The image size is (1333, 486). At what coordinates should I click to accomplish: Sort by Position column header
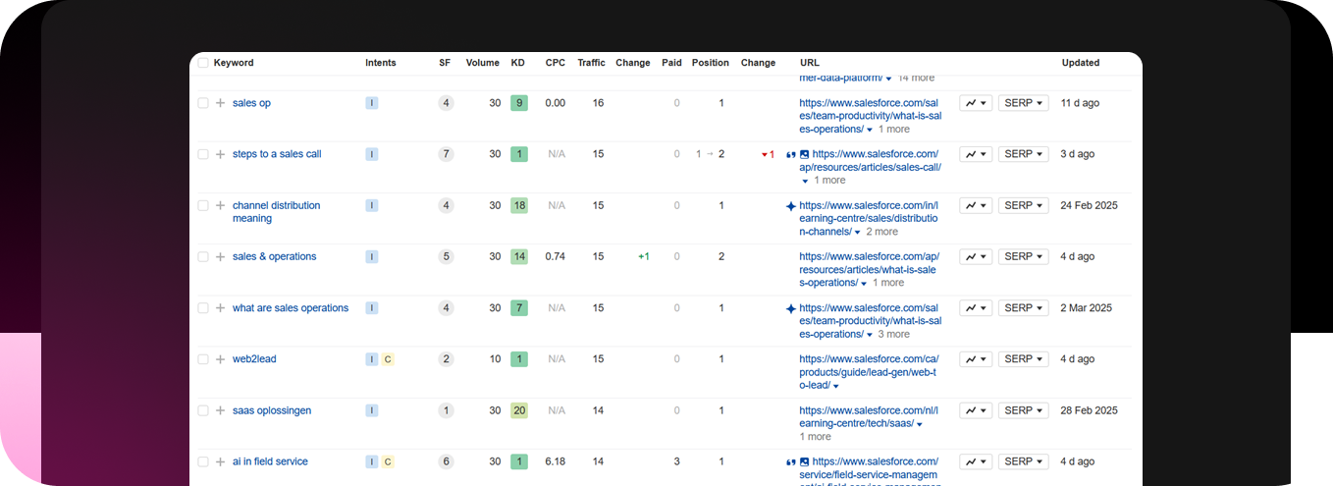coord(710,63)
